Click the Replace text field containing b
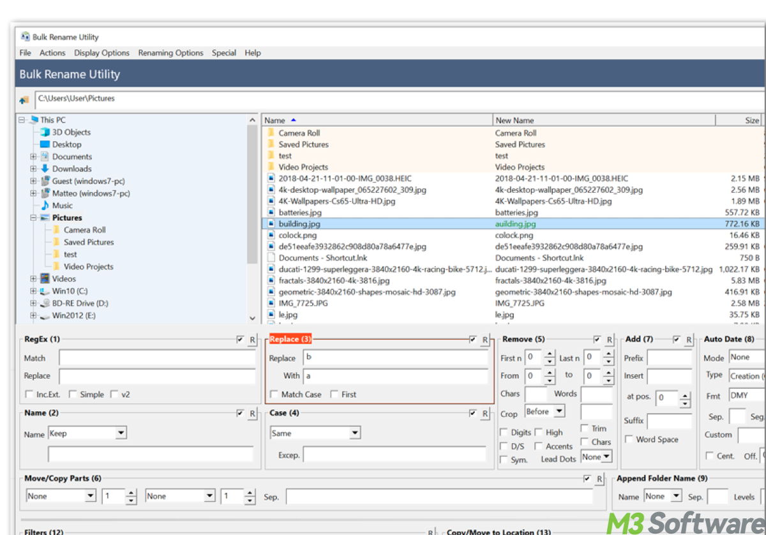This screenshot has height=535, width=766. 395,358
